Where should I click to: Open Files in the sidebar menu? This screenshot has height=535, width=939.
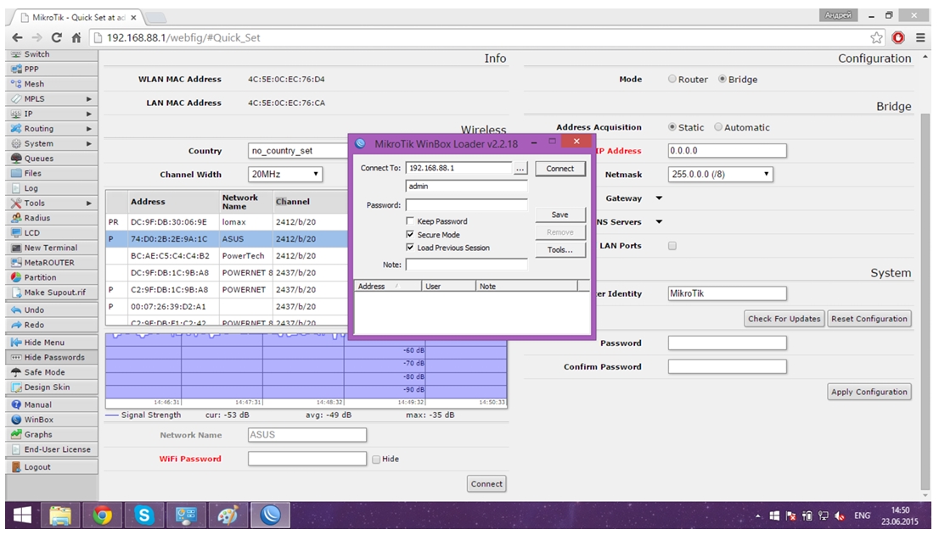(52, 173)
